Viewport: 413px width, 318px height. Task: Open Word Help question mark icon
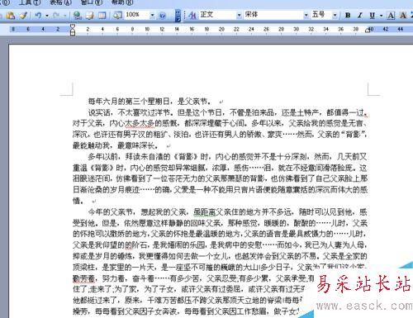point(163,16)
